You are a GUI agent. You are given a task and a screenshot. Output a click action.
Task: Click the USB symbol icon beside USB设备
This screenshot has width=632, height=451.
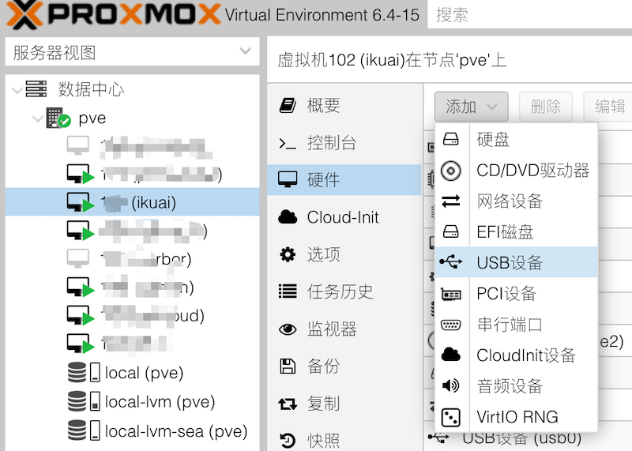[450, 262]
